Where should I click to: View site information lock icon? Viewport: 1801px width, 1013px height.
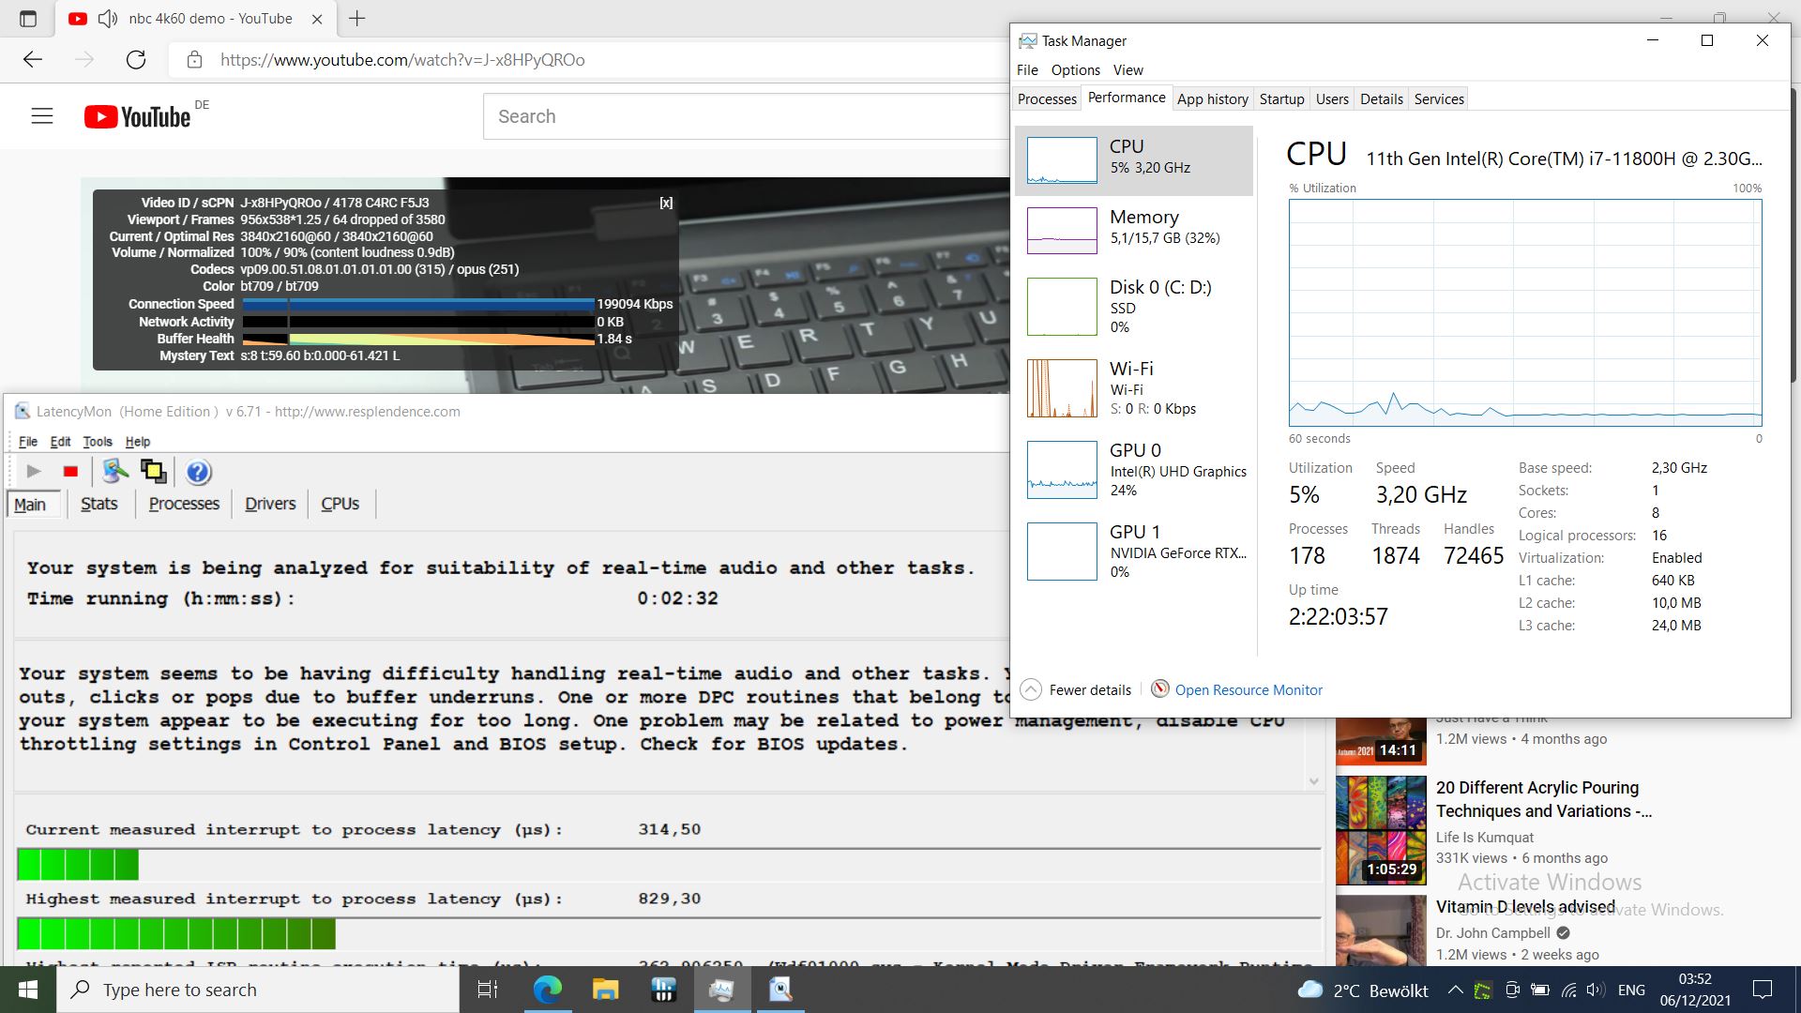pyautogui.click(x=194, y=60)
